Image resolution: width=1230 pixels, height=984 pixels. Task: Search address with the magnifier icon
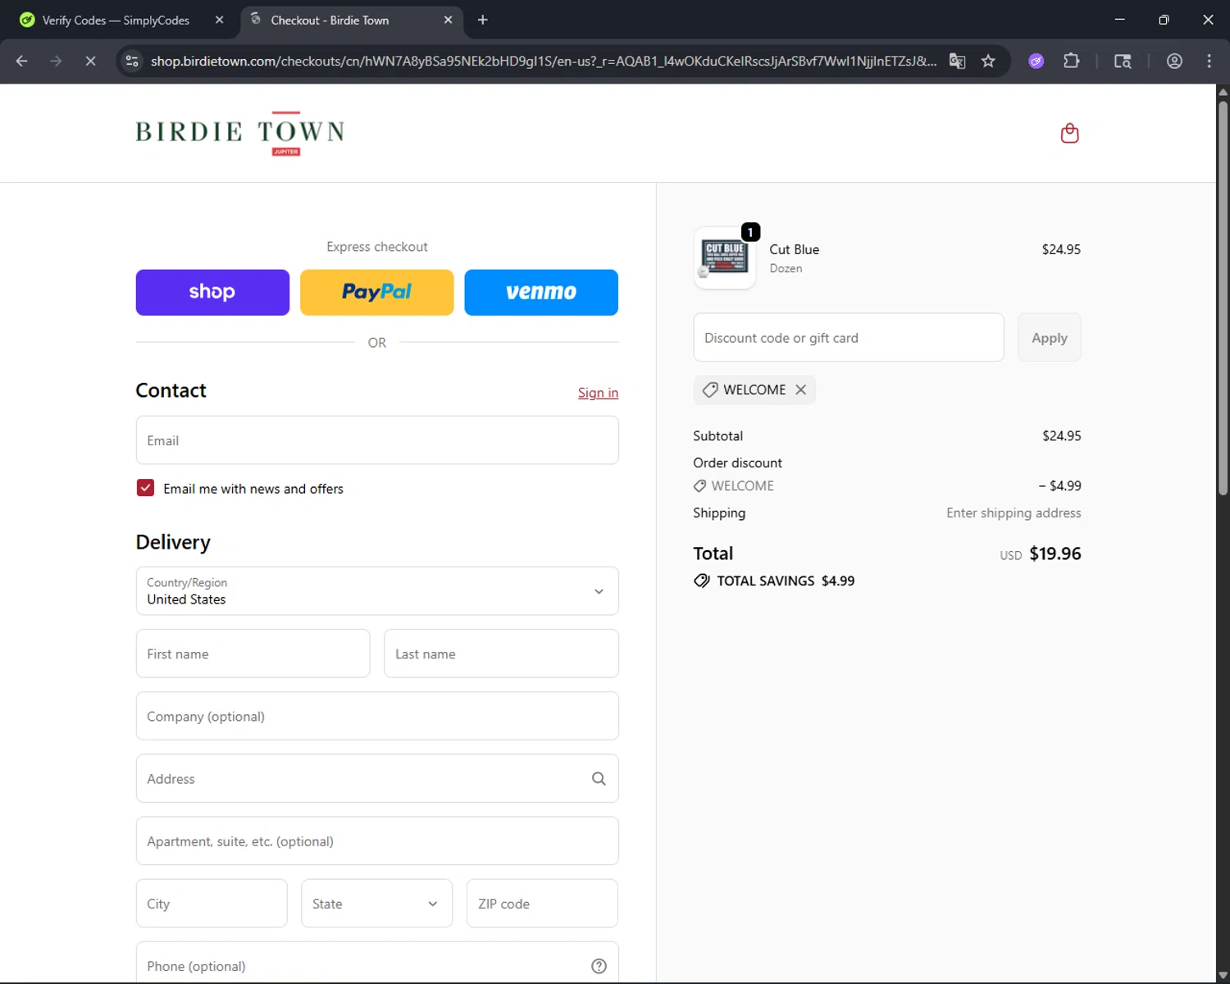coord(599,778)
